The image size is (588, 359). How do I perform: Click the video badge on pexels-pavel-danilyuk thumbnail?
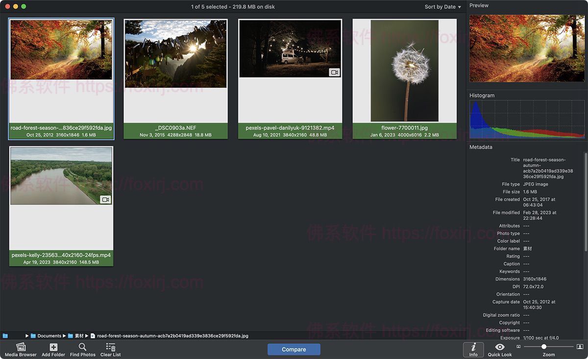tap(334, 72)
